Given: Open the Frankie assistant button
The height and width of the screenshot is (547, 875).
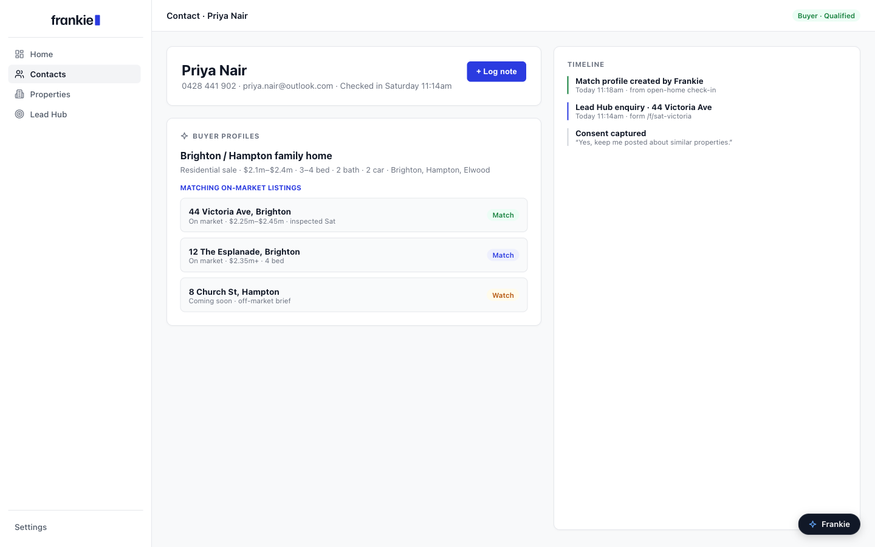Looking at the screenshot, I should (x=829, y=525).
